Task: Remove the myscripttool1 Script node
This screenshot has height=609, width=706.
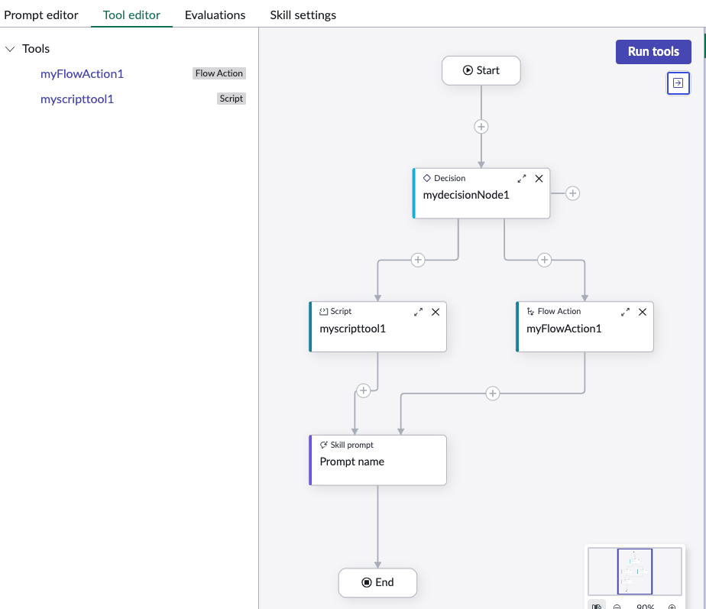Action: point(436,313)
